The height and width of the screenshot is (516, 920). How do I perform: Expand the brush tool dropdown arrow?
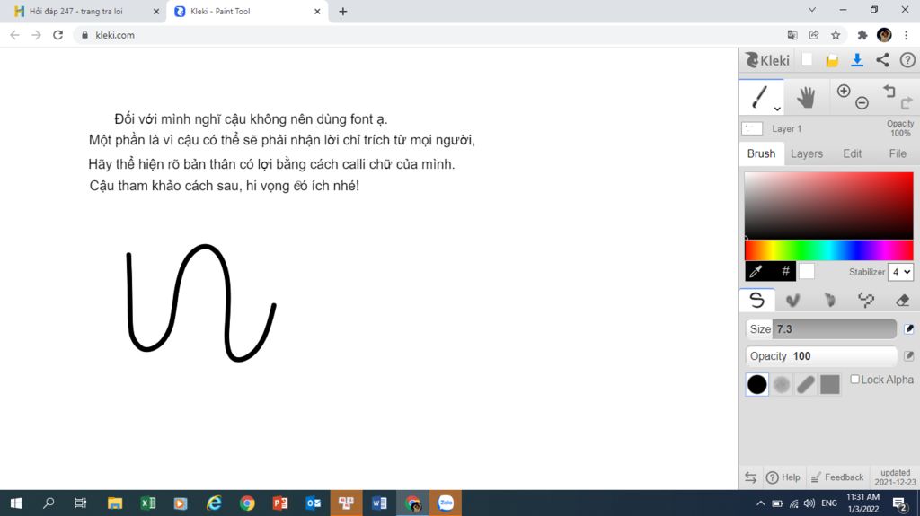pos(777,109)
